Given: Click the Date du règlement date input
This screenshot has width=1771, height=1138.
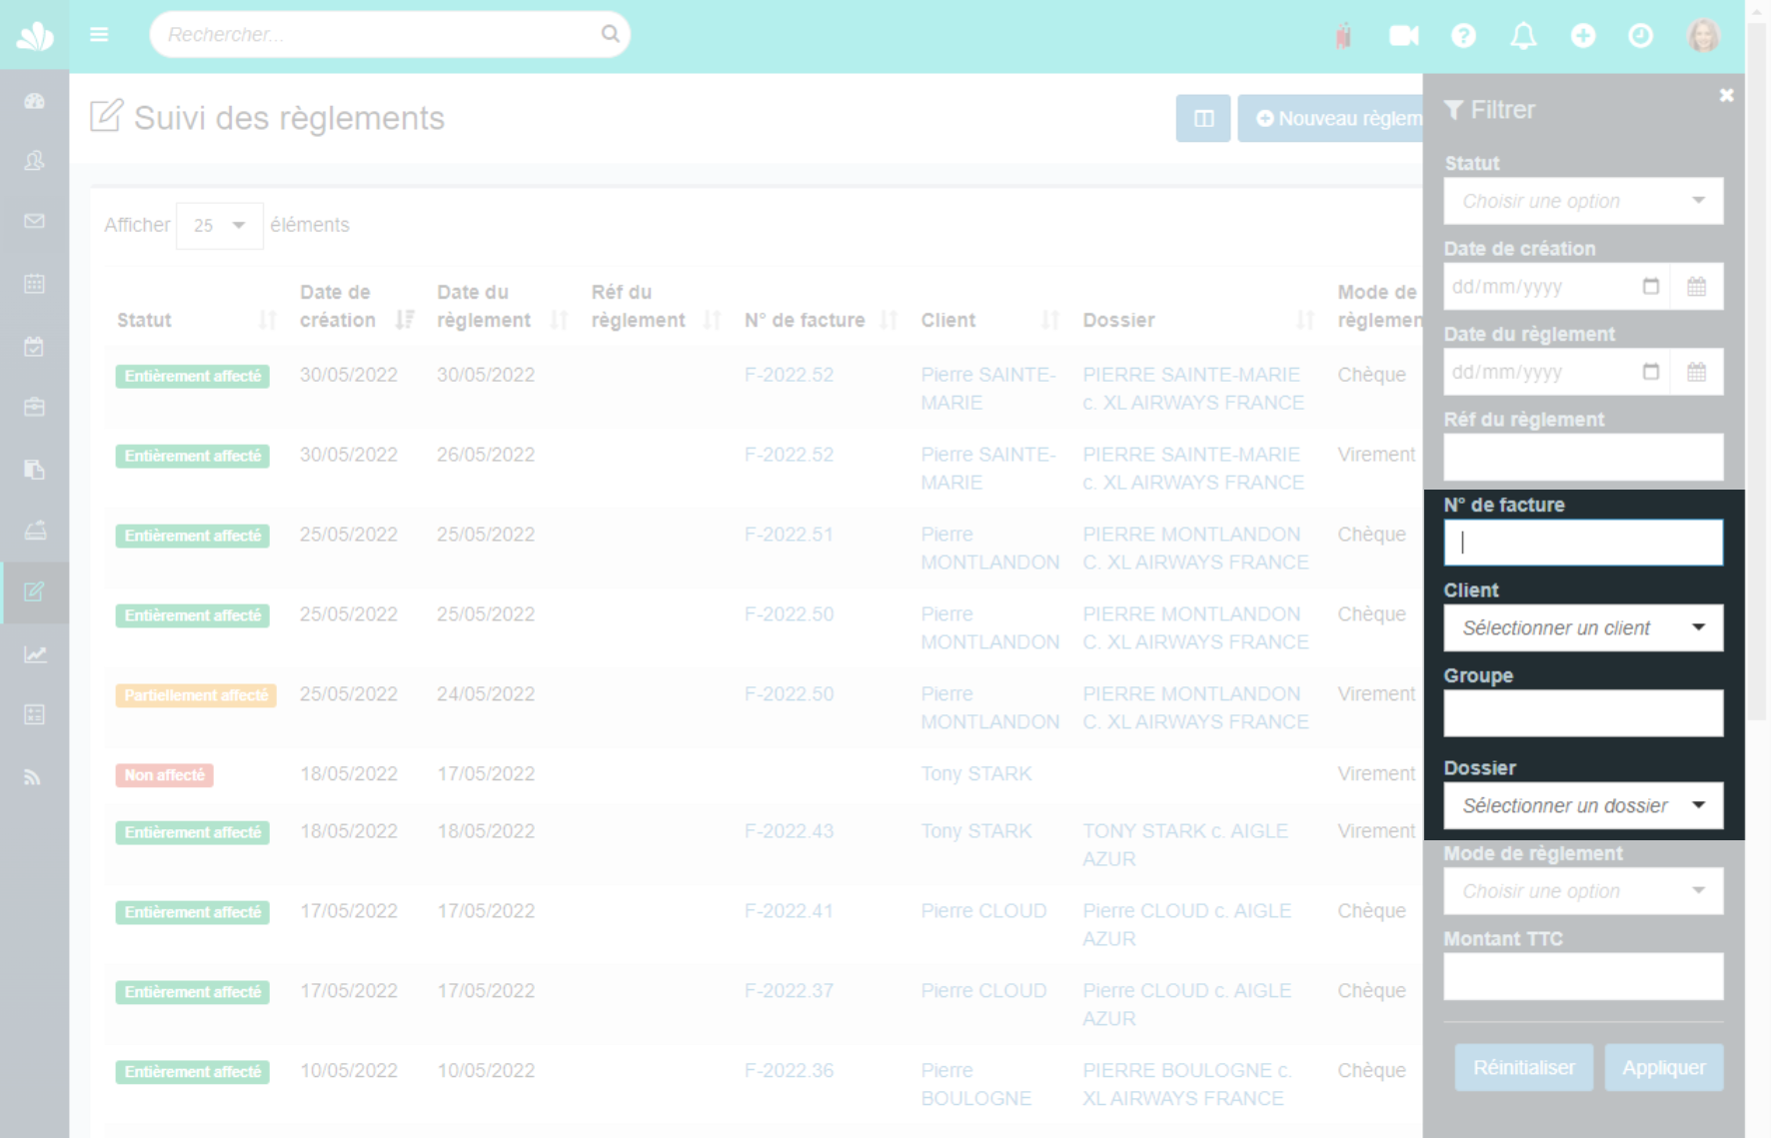Looking at the screenshot, I should coord(1556,373).
